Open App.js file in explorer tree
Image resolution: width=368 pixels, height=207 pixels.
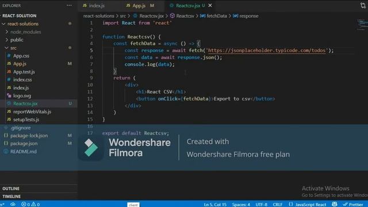pyautogui.click(x=20, y=64)
